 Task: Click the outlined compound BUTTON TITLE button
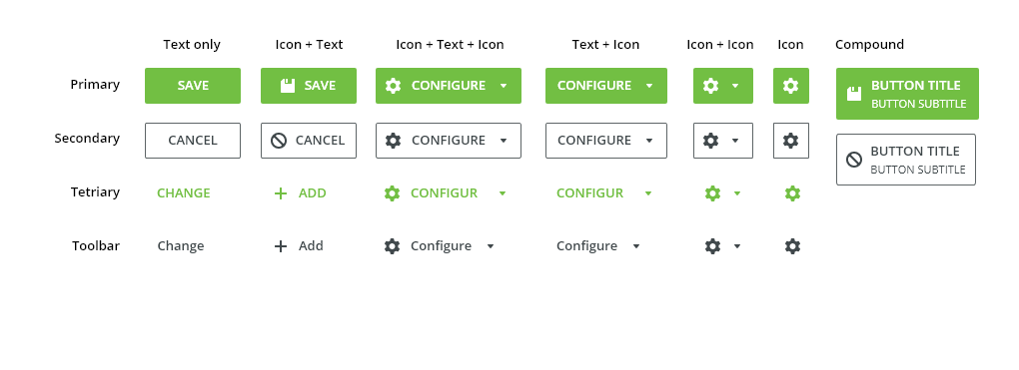click(x=906, y=160)
